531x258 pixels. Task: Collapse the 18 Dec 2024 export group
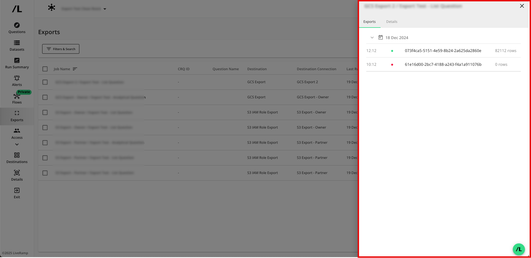[x=372, y=38]
